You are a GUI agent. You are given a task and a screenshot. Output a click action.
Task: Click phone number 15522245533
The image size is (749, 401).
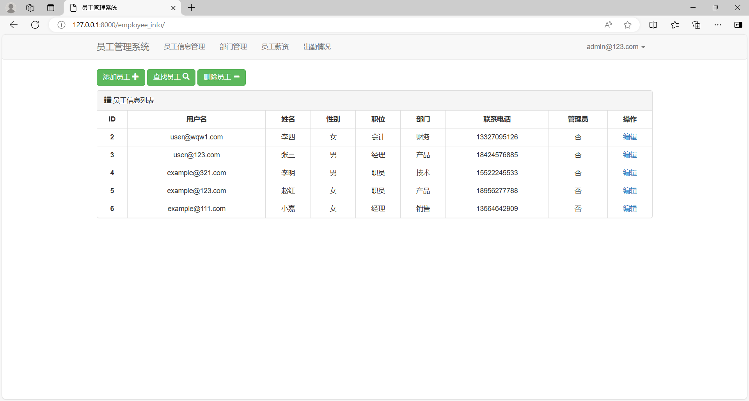tap(497, 173)
